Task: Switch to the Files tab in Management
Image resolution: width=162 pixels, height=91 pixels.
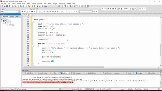Action: (x=17, y=17)
